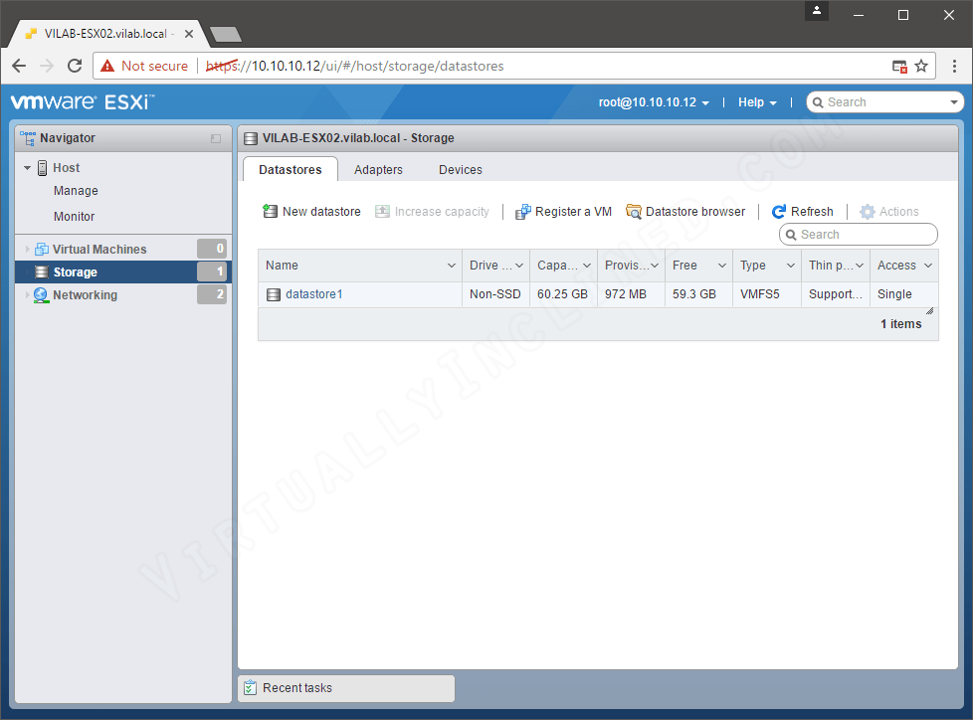
Task: Launch the Datastore browser
Action: click(685, 211)
